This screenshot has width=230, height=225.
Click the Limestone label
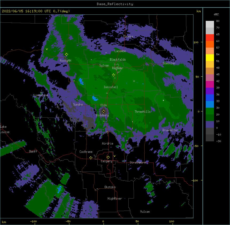tap(41, 95)
